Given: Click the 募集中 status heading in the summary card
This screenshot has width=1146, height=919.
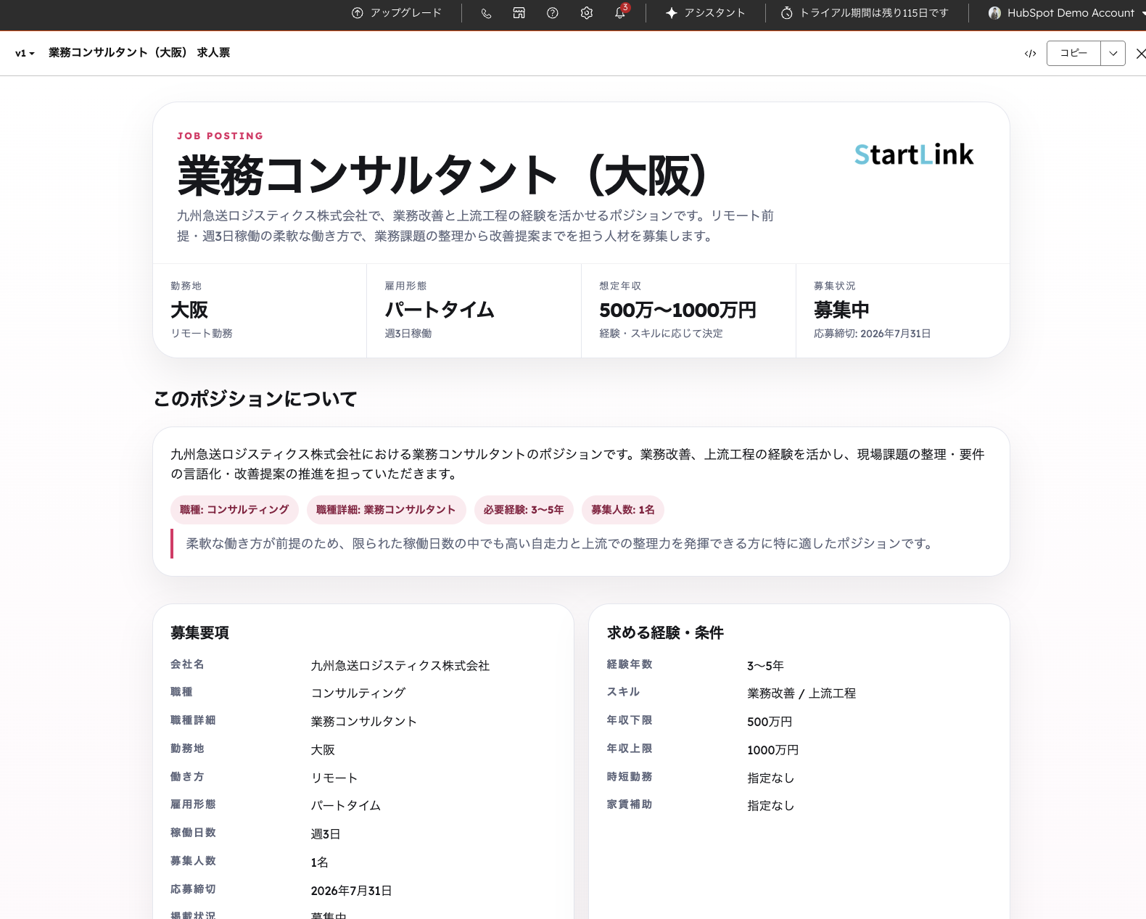Looking at the screenshot, I should click(x=841, y=310).
